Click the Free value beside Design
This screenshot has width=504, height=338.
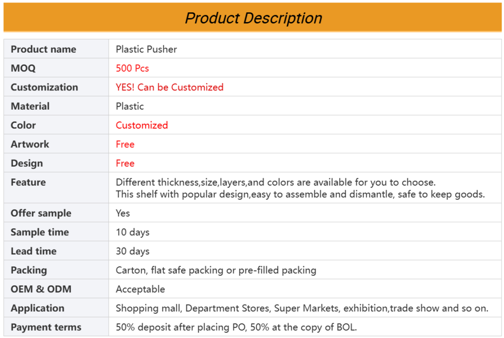pos(125,163)
